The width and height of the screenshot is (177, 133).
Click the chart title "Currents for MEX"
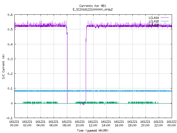(93, 6)
